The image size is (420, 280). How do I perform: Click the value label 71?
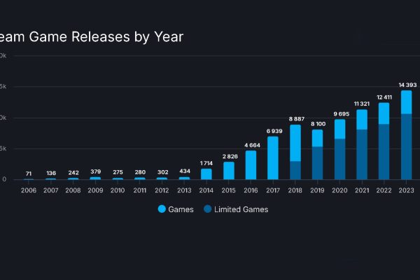tap(29, 174)
